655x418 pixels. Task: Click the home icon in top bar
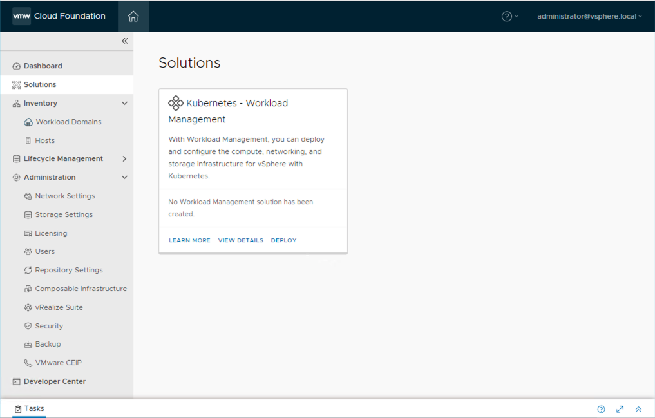point(133,17)
